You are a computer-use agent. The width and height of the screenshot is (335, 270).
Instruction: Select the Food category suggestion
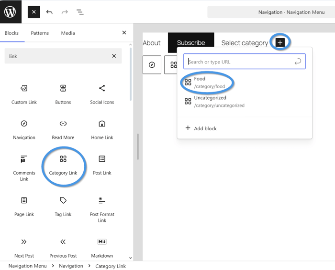pyautogui.click(x=209, y=82)
